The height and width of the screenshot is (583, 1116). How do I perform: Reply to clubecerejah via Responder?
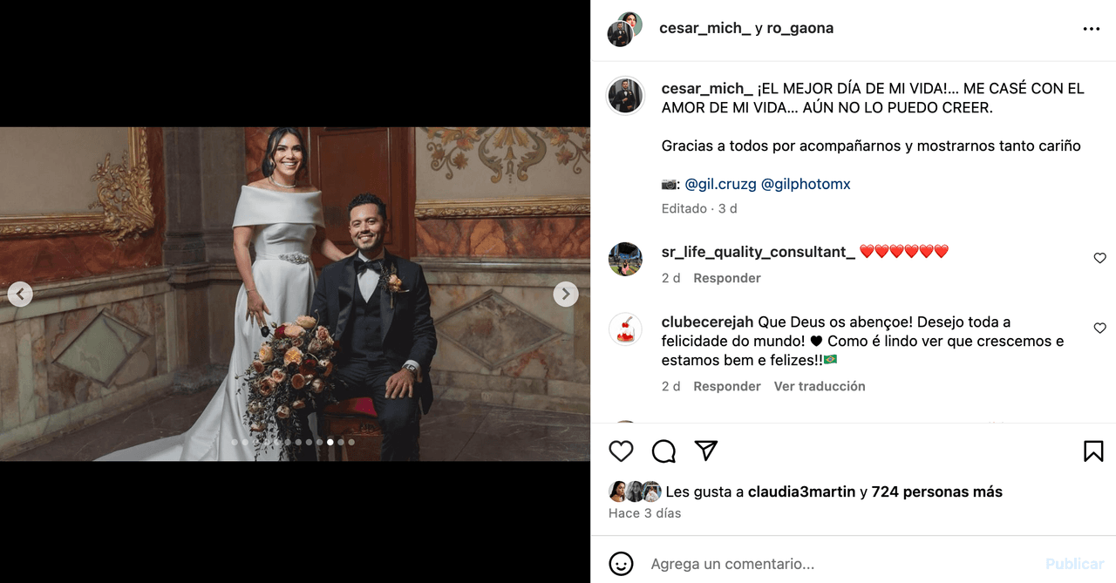point(726,385)
